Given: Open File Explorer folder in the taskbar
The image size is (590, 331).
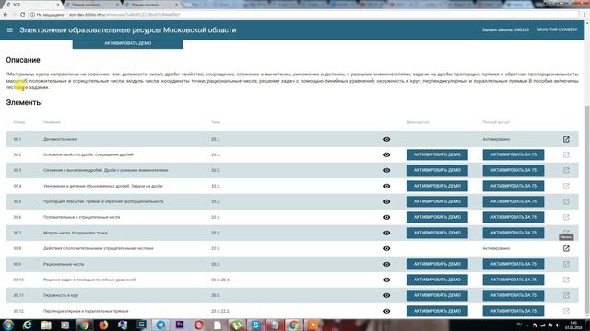Looking at the screenshot, I should point(46,325).
